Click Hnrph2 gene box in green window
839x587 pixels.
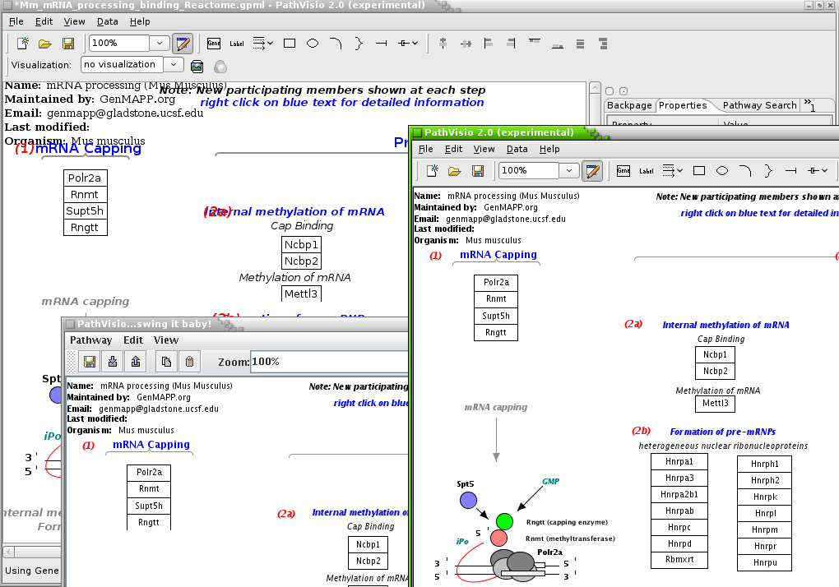pyautogui.click(x=765, y=481)
